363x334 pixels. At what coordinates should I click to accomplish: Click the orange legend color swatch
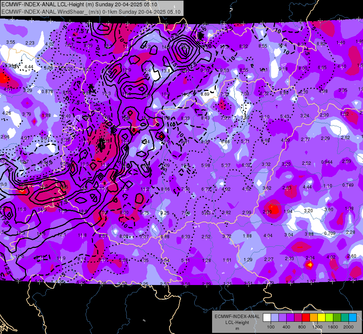314,318
